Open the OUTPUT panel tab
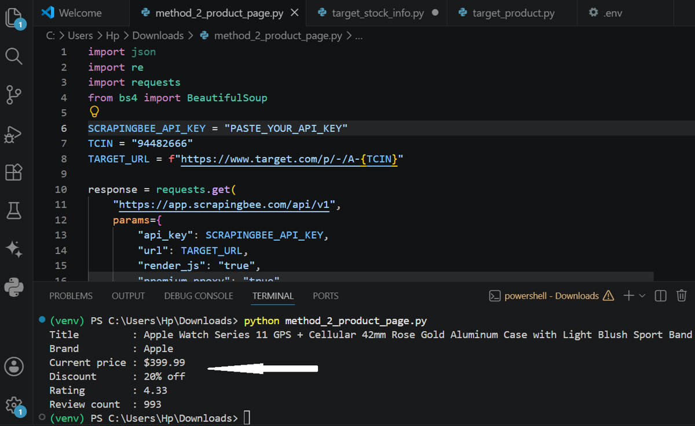This screenshot has height=426, width=695. point(128,296)
